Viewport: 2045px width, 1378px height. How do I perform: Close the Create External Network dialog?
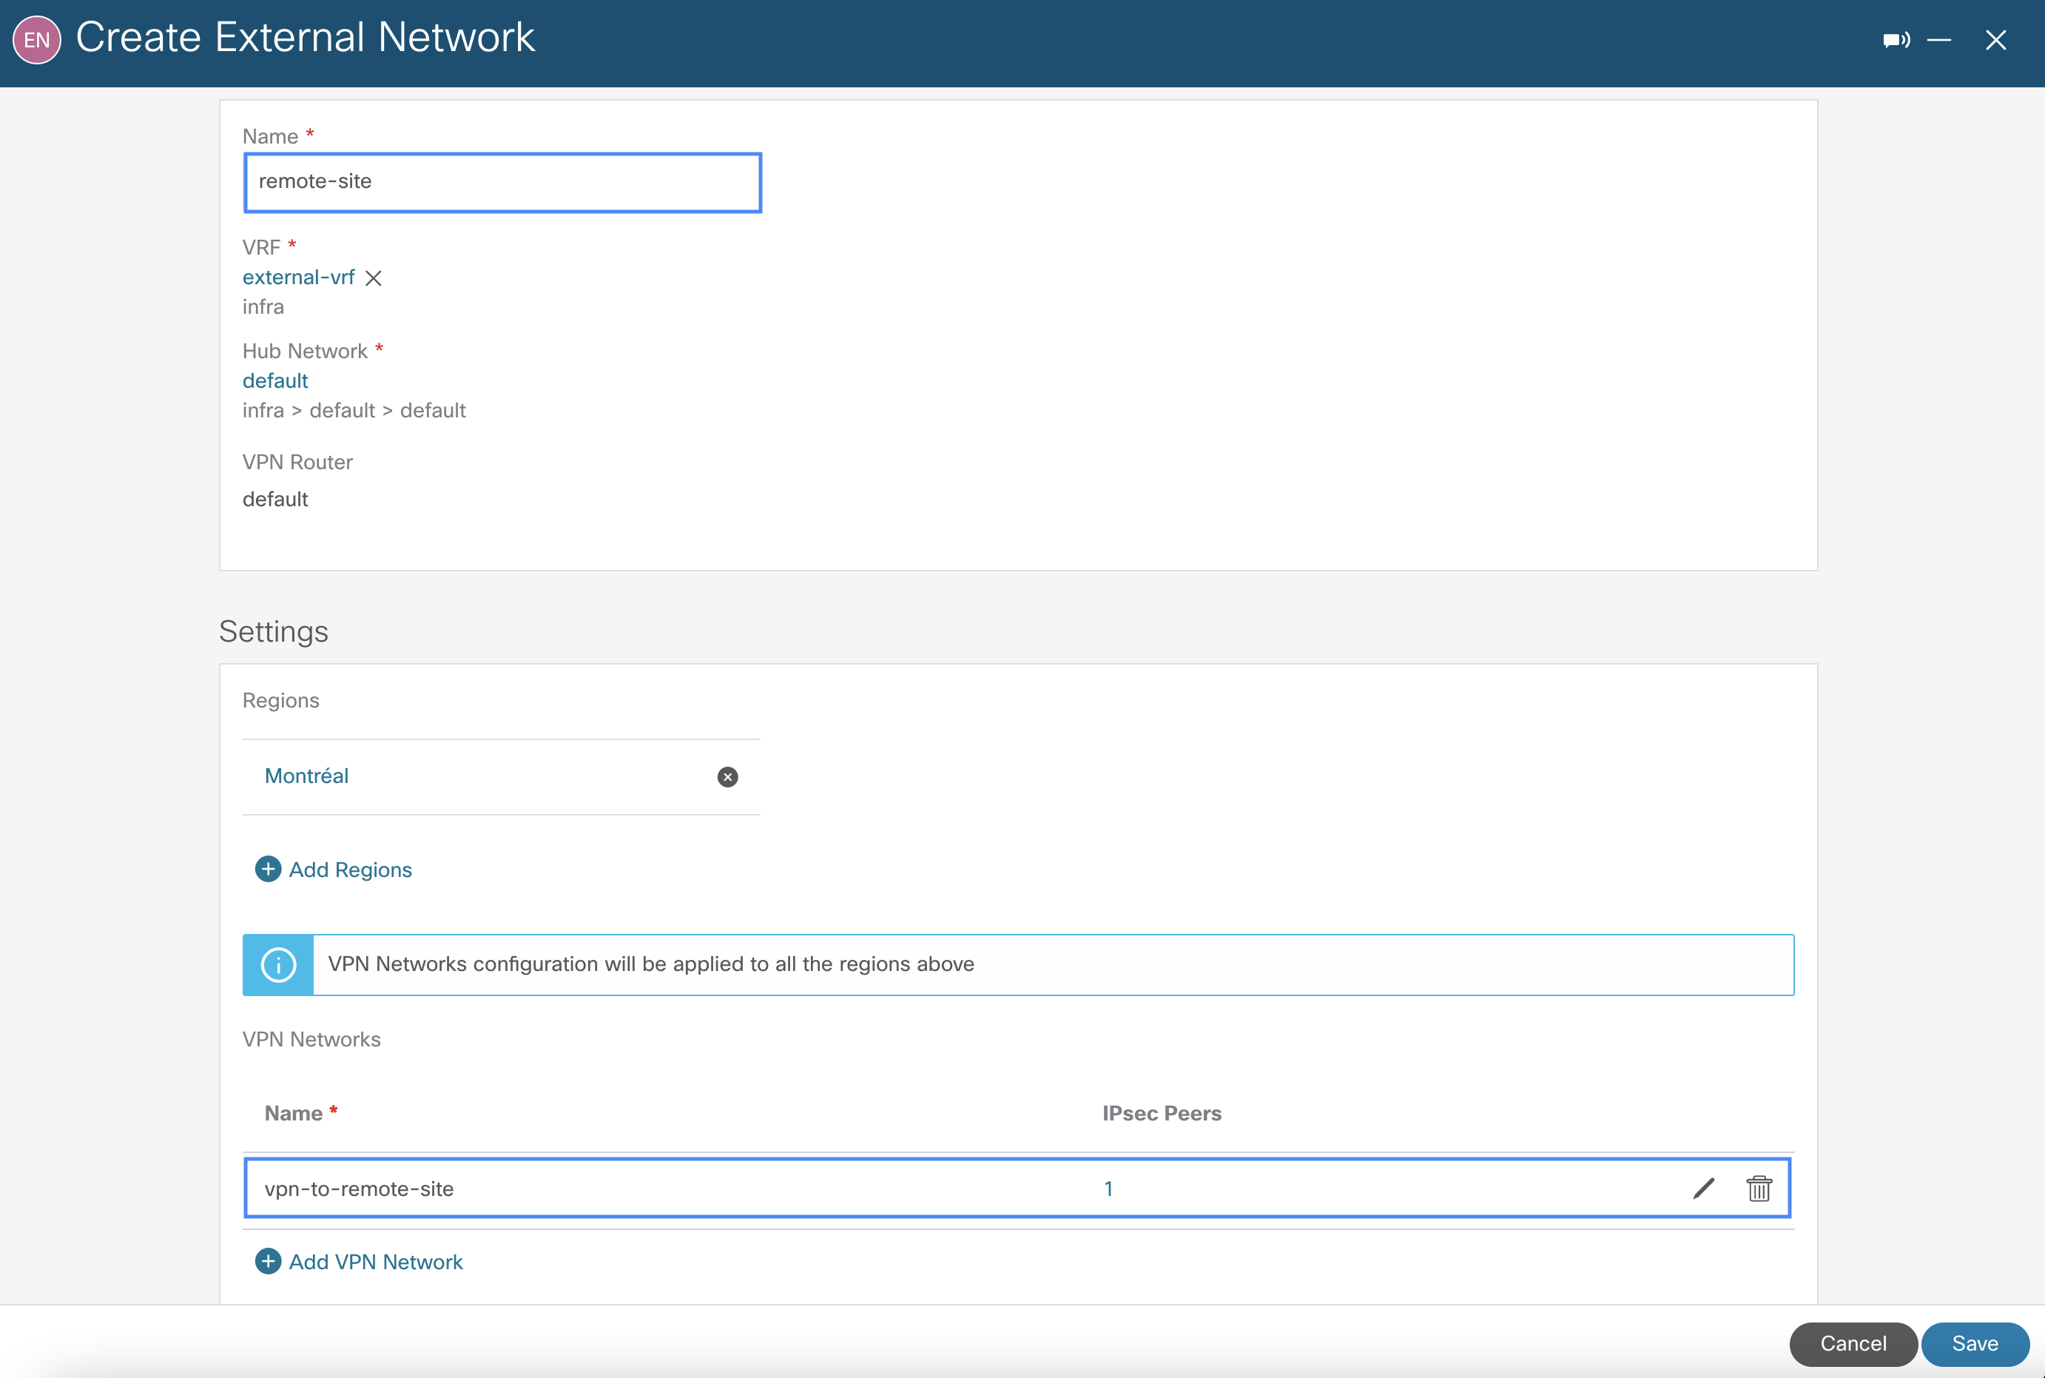[x=1996, y=41]
